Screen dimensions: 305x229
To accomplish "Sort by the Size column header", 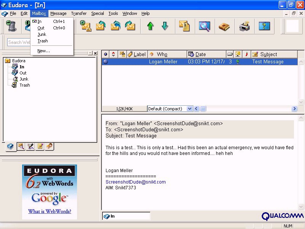I will point(230,54).
